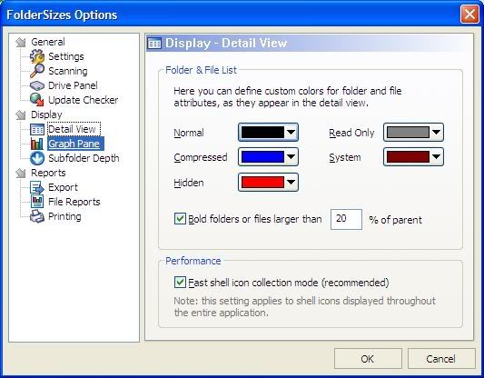The width and height of the screenshot is (484, 378).
Task: Select the File Reports icon
Action: point(37,202)
